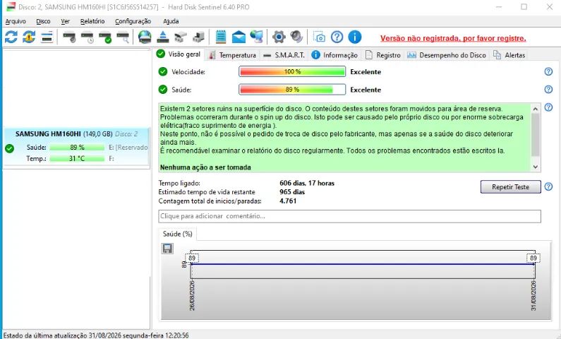The width and height of the screenshot is (561, 339).
Task: Click help icon next to Repetir Teste
Action: 548,186
